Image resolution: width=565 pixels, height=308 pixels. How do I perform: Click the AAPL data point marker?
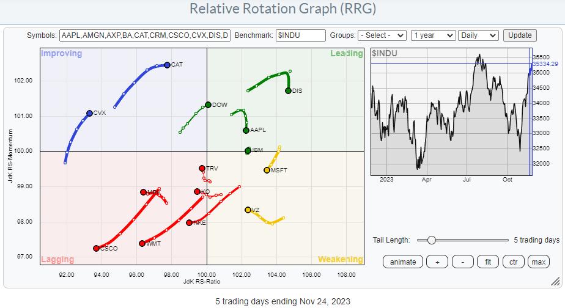click(246, 130)
